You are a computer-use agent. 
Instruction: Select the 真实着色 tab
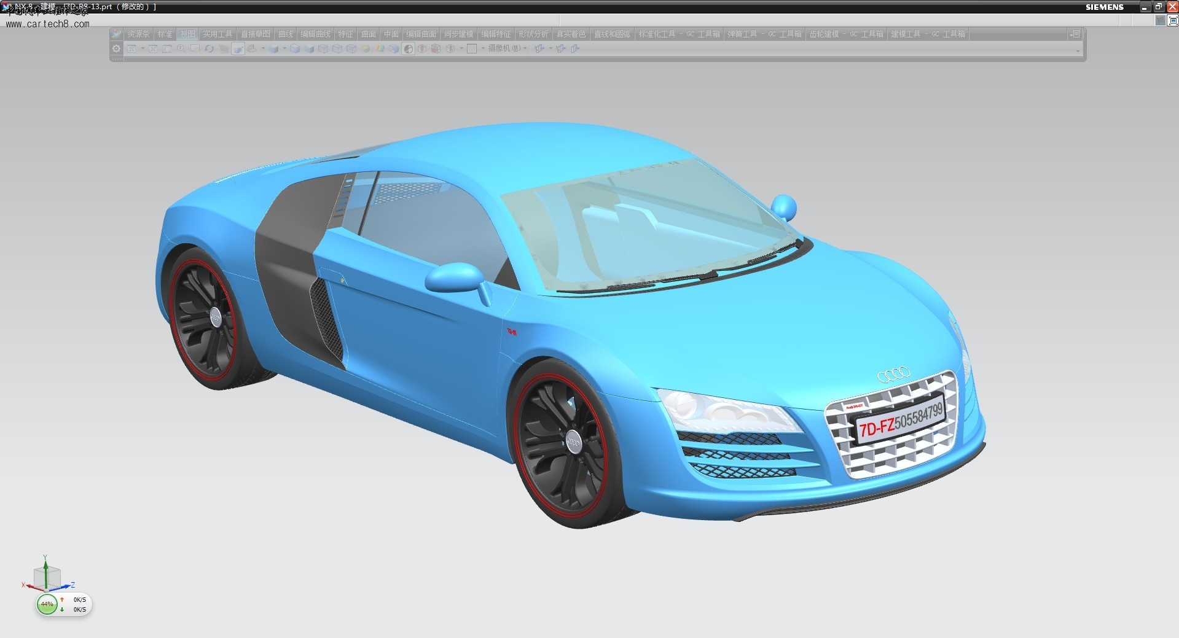click(571, 34)
